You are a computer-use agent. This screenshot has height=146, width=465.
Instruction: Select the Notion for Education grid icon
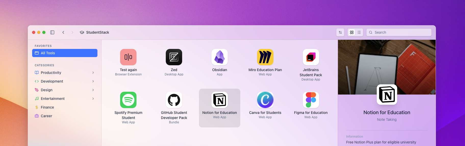click(220, 100)
